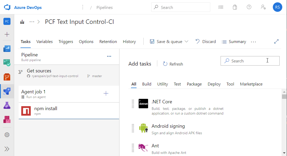This screenshot has height=156, width=287.
Task: Open the Overview dashboard sidebar icon
Action: click(7, 49)
